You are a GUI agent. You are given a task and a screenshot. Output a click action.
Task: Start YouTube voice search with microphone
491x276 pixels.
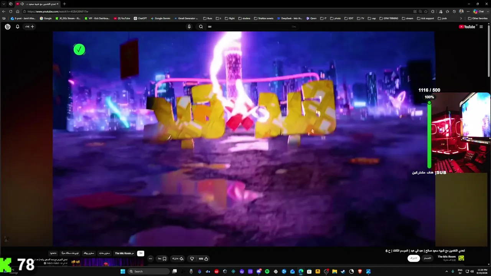pyautogui.click(x=189, y=27)
